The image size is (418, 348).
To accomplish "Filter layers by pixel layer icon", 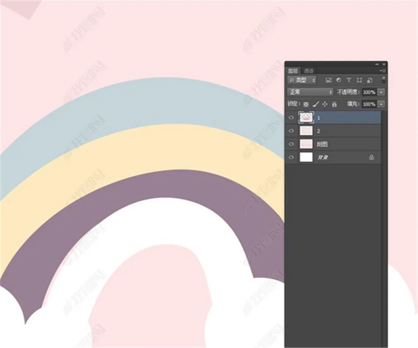I will (328, 80).
